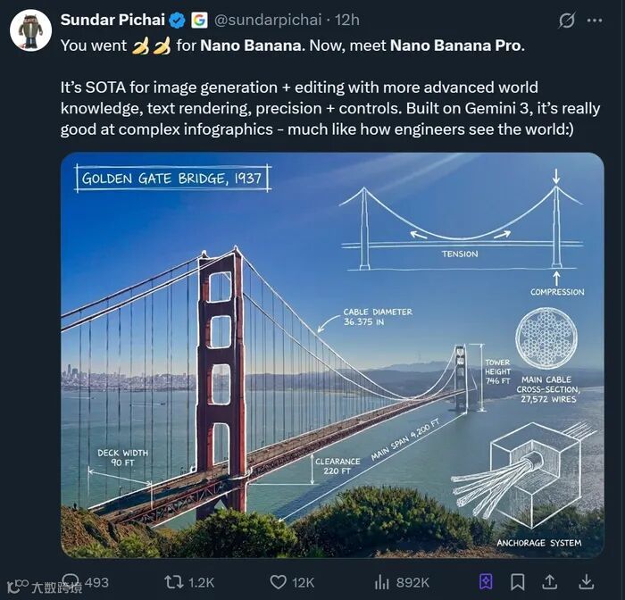Click the 1.2K repost count

coord(201,582)
